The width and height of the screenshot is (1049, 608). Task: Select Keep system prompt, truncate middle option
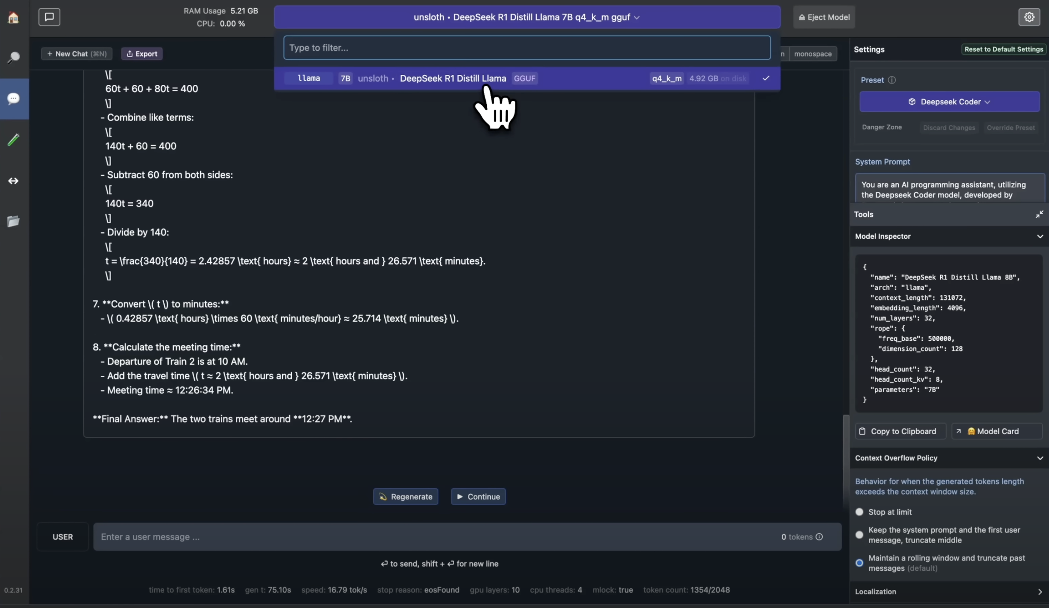[x=859, y=535]
